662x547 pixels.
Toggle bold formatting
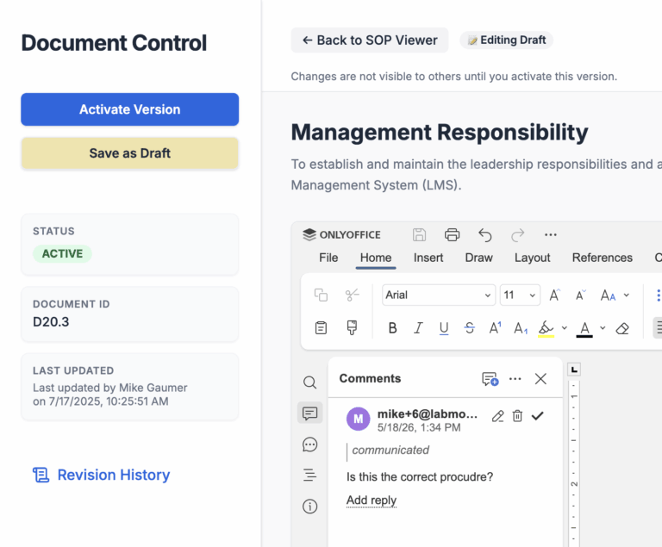click(392, 327)
